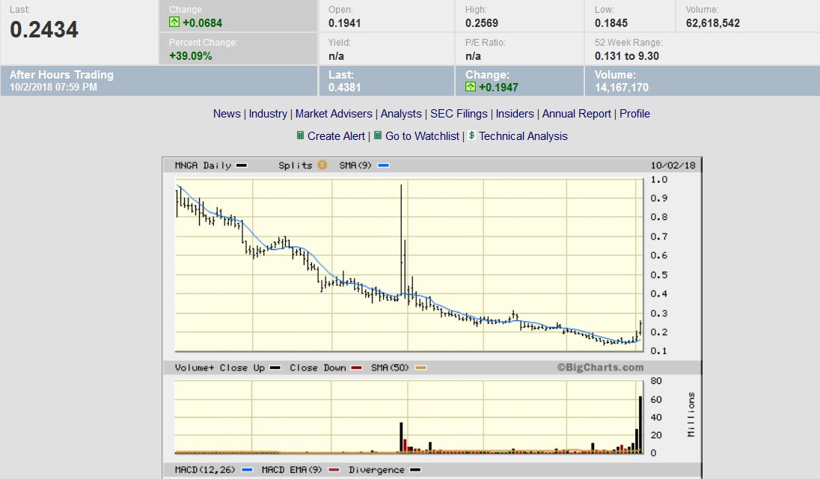
Task: Click the BigCharts.com watermark on chart
Action: click(600, 367)
